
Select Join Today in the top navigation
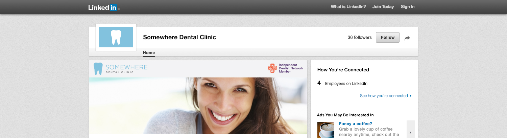pyautogui.click(x=383, y=7)
